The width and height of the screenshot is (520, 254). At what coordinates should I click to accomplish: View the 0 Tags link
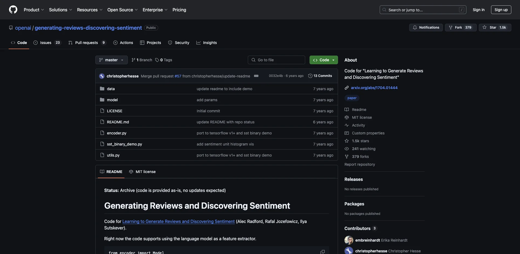[x=164, y=60]
